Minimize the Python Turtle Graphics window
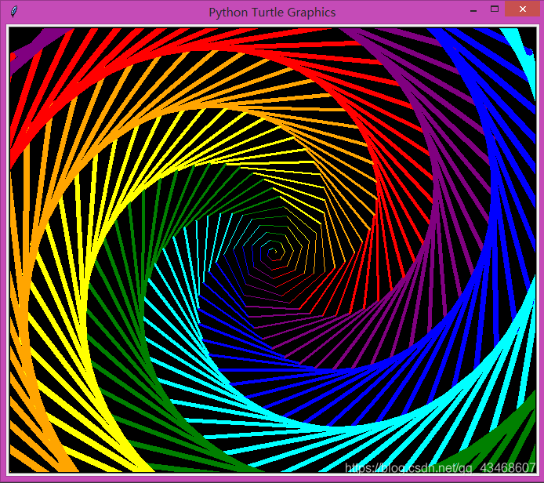544x483 pixels. (473, 10)
